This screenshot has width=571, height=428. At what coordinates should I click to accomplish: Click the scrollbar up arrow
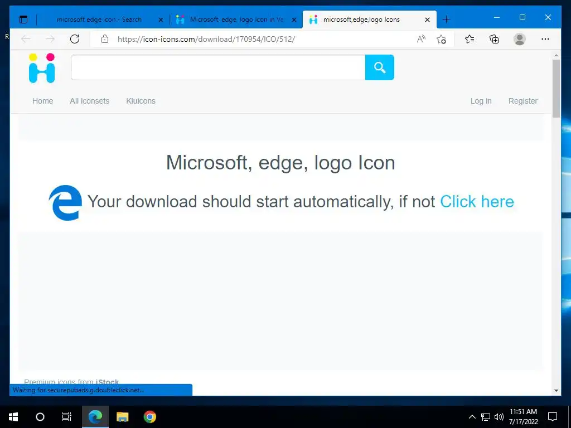(556, 55)
